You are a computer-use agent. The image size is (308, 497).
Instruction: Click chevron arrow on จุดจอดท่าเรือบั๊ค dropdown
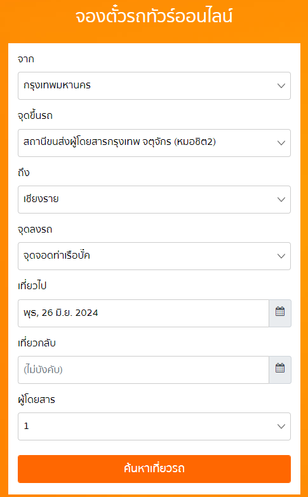pos(281,256)
